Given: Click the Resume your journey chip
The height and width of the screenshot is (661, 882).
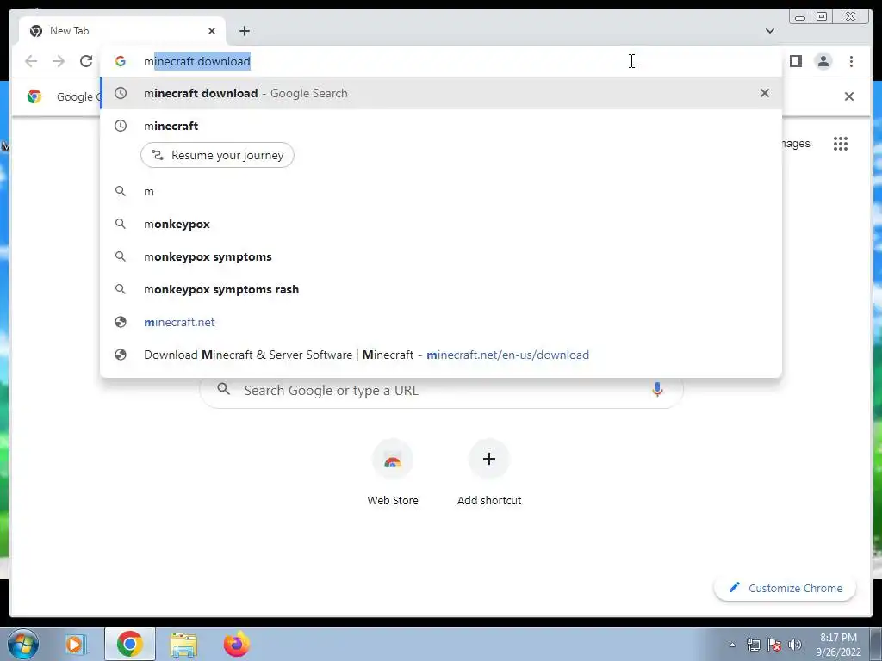Looking at the screenshot, I should (x=217, y=155).
